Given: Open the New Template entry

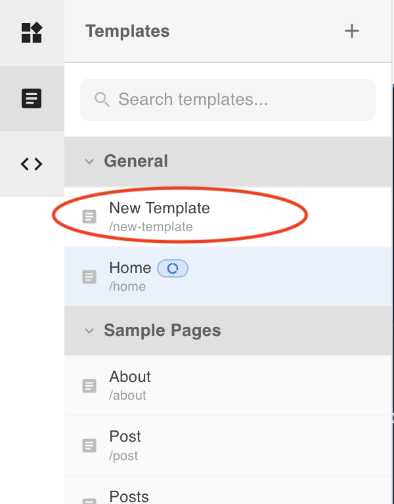Looking at the screenshot, I should pos(160,209).
